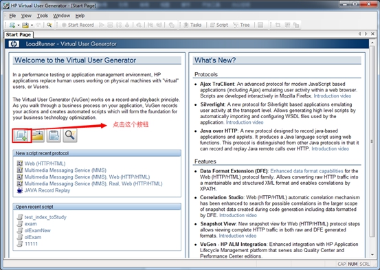This screenshot has width=380, height=270.
Task: Switch to Script view in toolbar
Action: [x=219, y=25]
